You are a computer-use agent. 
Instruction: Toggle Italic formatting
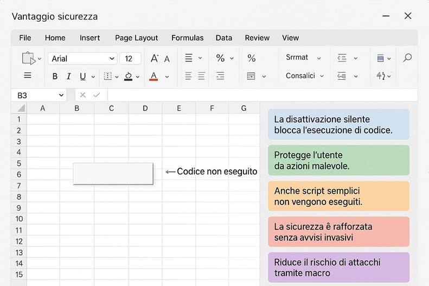tap(69, 77)
